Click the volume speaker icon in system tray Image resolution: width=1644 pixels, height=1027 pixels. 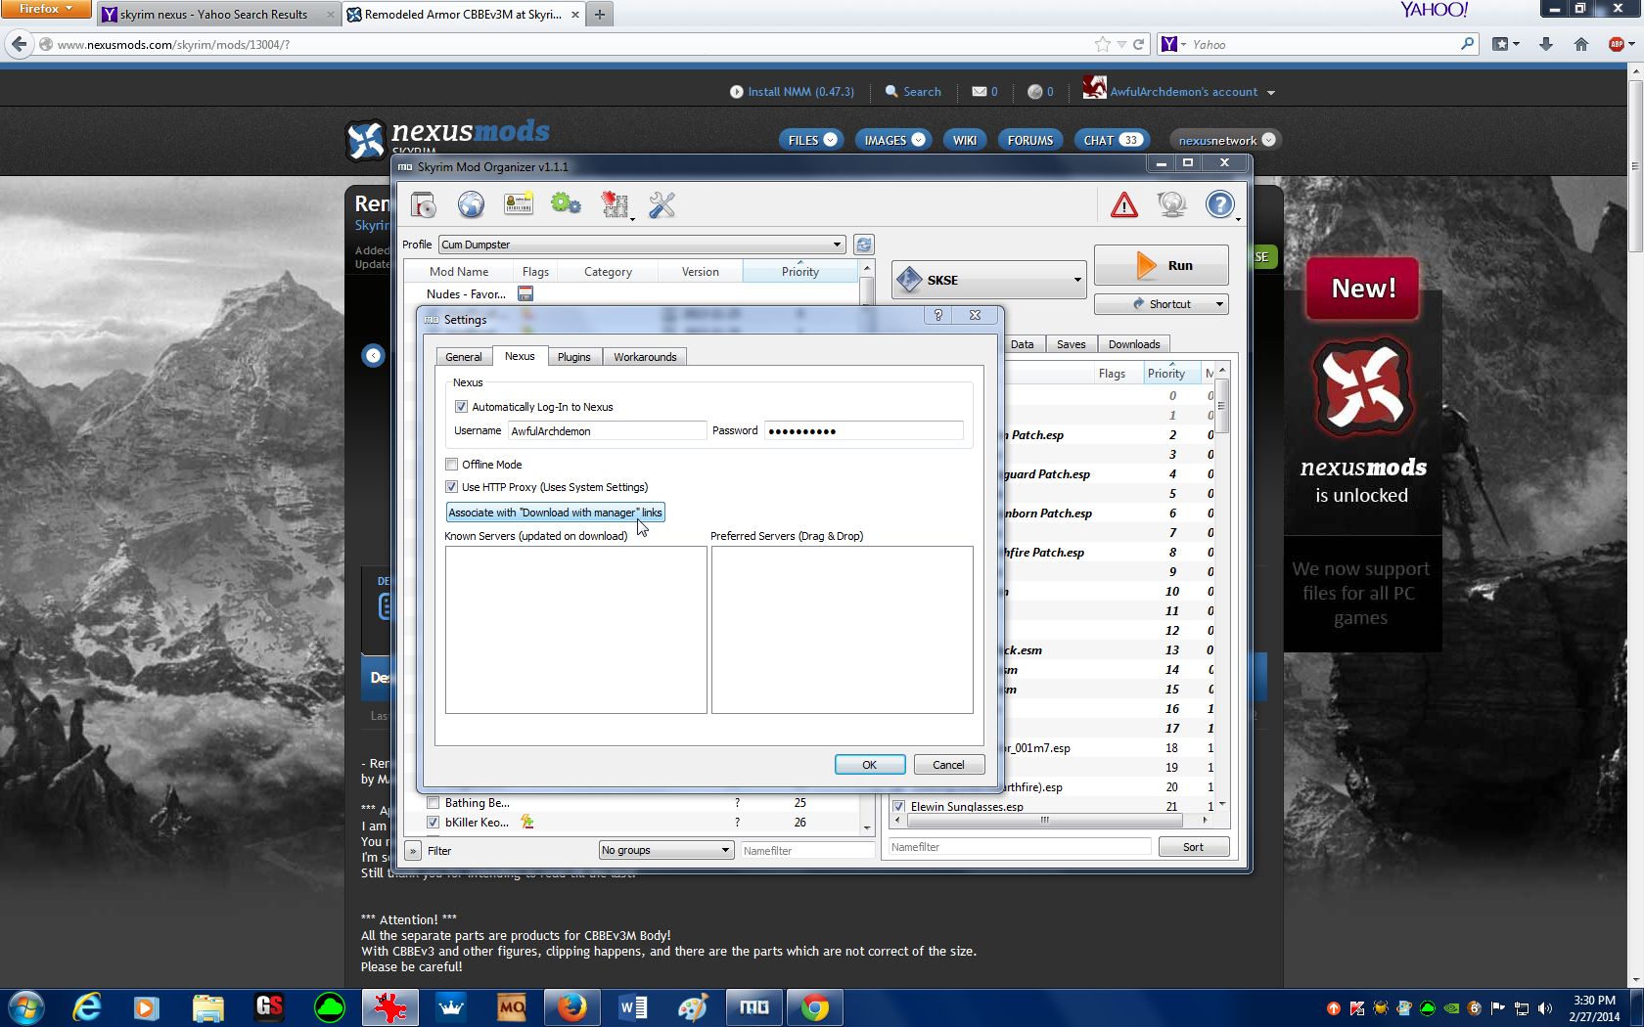(x=1545, y=1008)
